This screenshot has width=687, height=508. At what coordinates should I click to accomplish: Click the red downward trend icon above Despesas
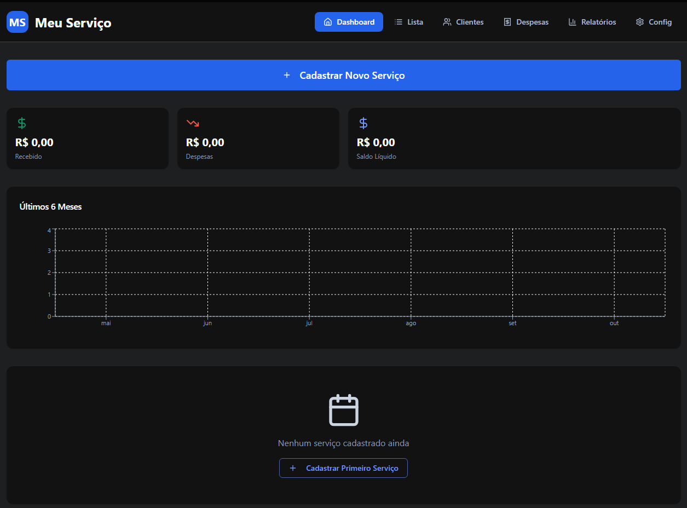pos(193,123)
